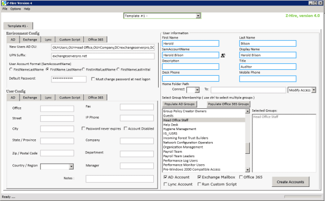Click the Office input field
This screenshot has height=201, width=325.
click(57, 108)
